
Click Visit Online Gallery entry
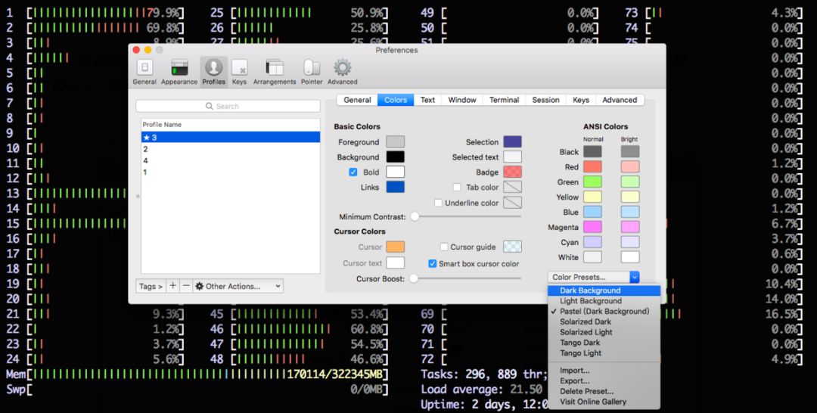pos(604,402)
